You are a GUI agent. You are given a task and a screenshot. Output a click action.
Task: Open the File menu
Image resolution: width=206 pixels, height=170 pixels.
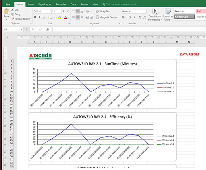coord(8,4)
